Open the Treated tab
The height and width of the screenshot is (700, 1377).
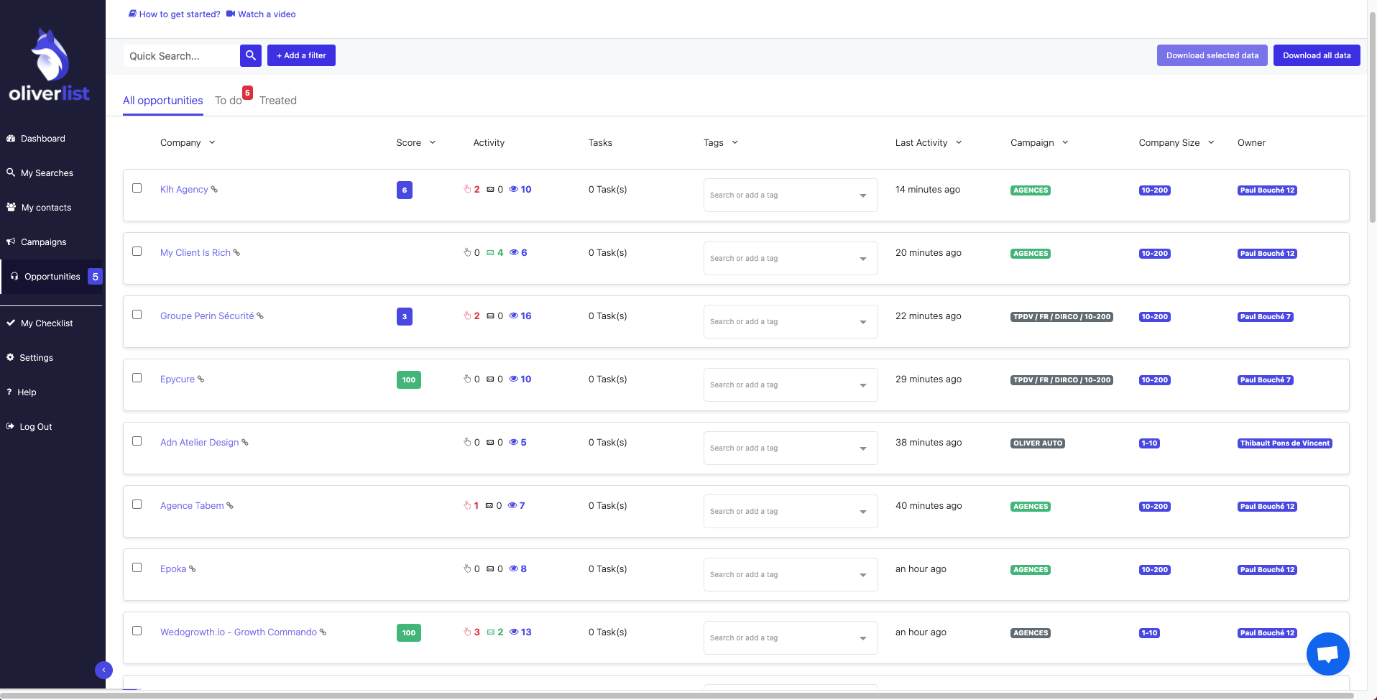pyautogui.click(x=278, y=101)
